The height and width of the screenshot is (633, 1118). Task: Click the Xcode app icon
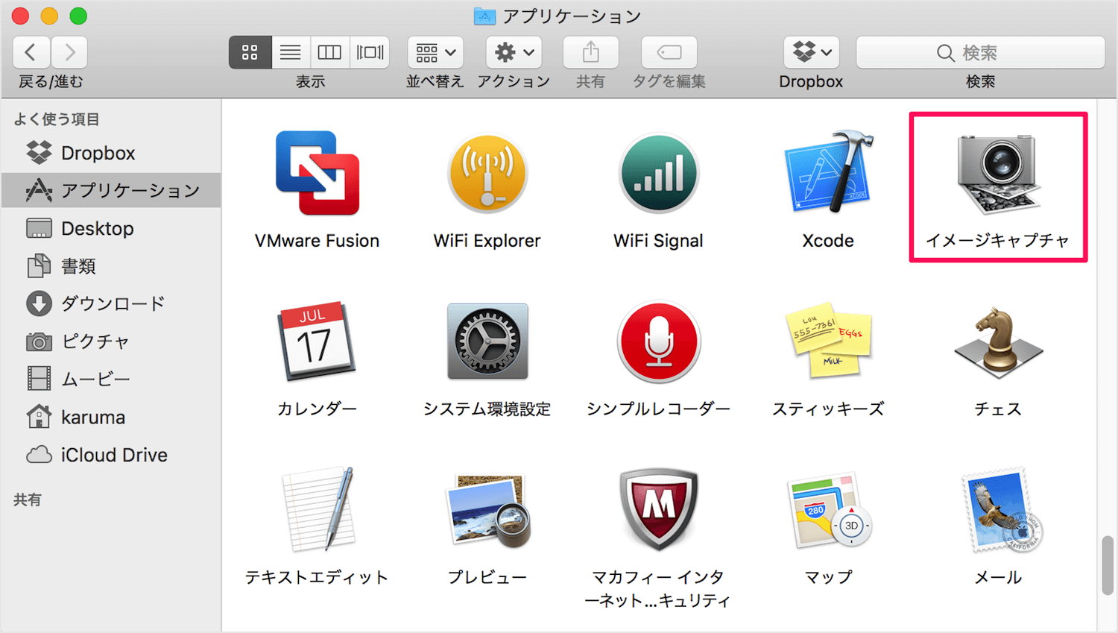click(828, 171)
